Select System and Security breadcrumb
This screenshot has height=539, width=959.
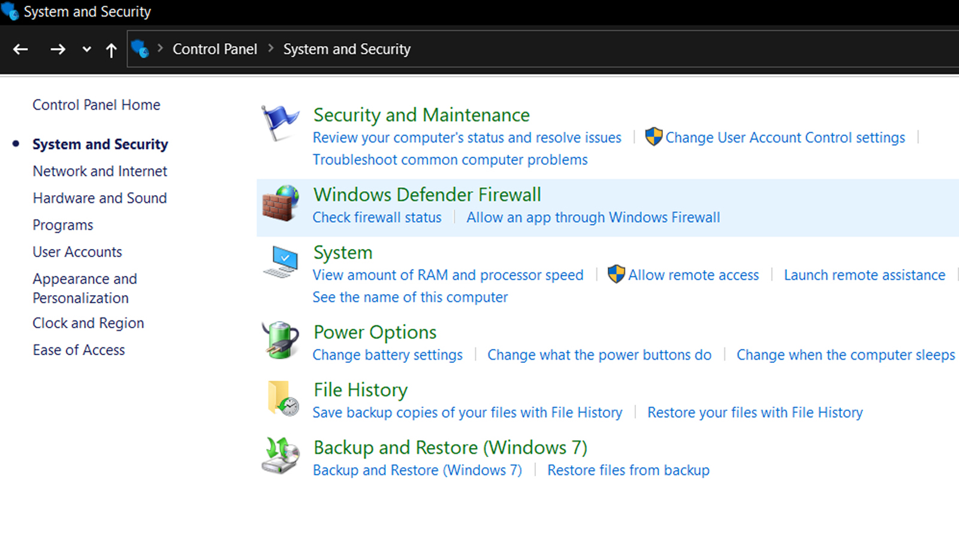tap(347, 49)
